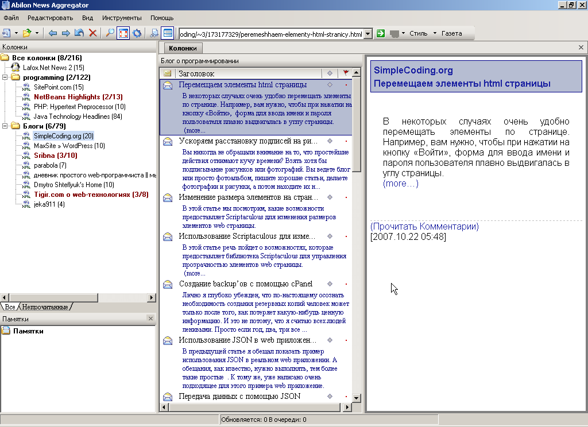Open the Газета dropdown
The height and width of the screenshot is (427, 588).
(451, 33)
